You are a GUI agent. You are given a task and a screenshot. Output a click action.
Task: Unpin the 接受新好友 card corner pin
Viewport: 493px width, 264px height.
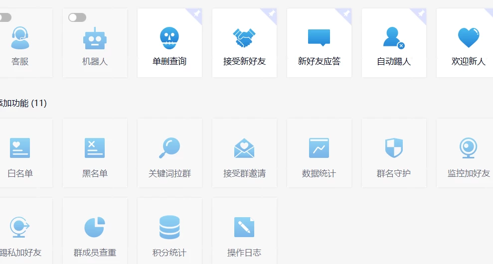click(x=271, y=13)
